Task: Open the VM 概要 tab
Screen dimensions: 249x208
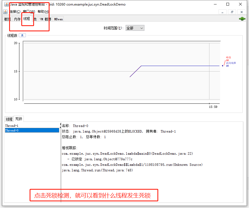Action: tap(45, 19)
